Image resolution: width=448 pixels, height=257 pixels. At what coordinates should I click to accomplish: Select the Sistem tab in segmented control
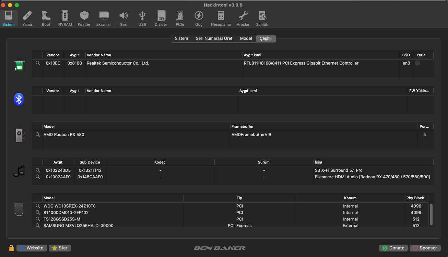tap(181, 38)
